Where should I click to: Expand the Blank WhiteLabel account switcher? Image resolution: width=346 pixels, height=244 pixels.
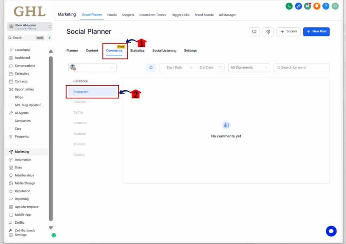[30, 27]
